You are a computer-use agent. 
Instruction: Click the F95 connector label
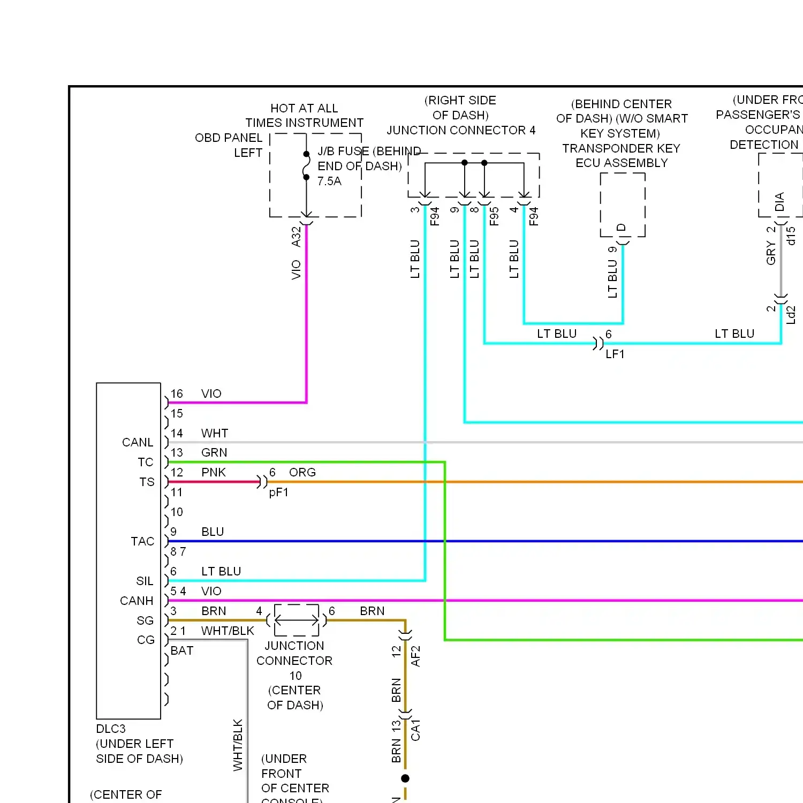tap(494, 216)
